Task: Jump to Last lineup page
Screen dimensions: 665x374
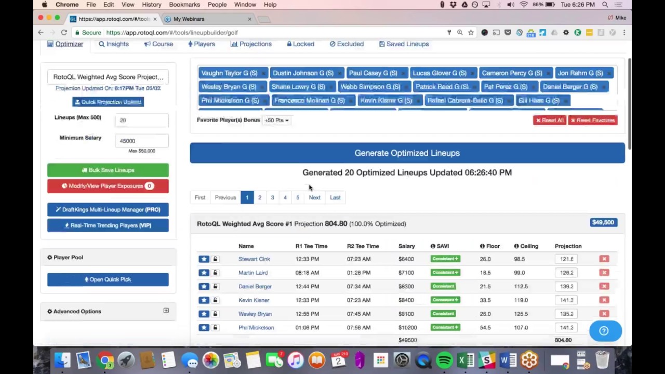Action: [335, 197]
